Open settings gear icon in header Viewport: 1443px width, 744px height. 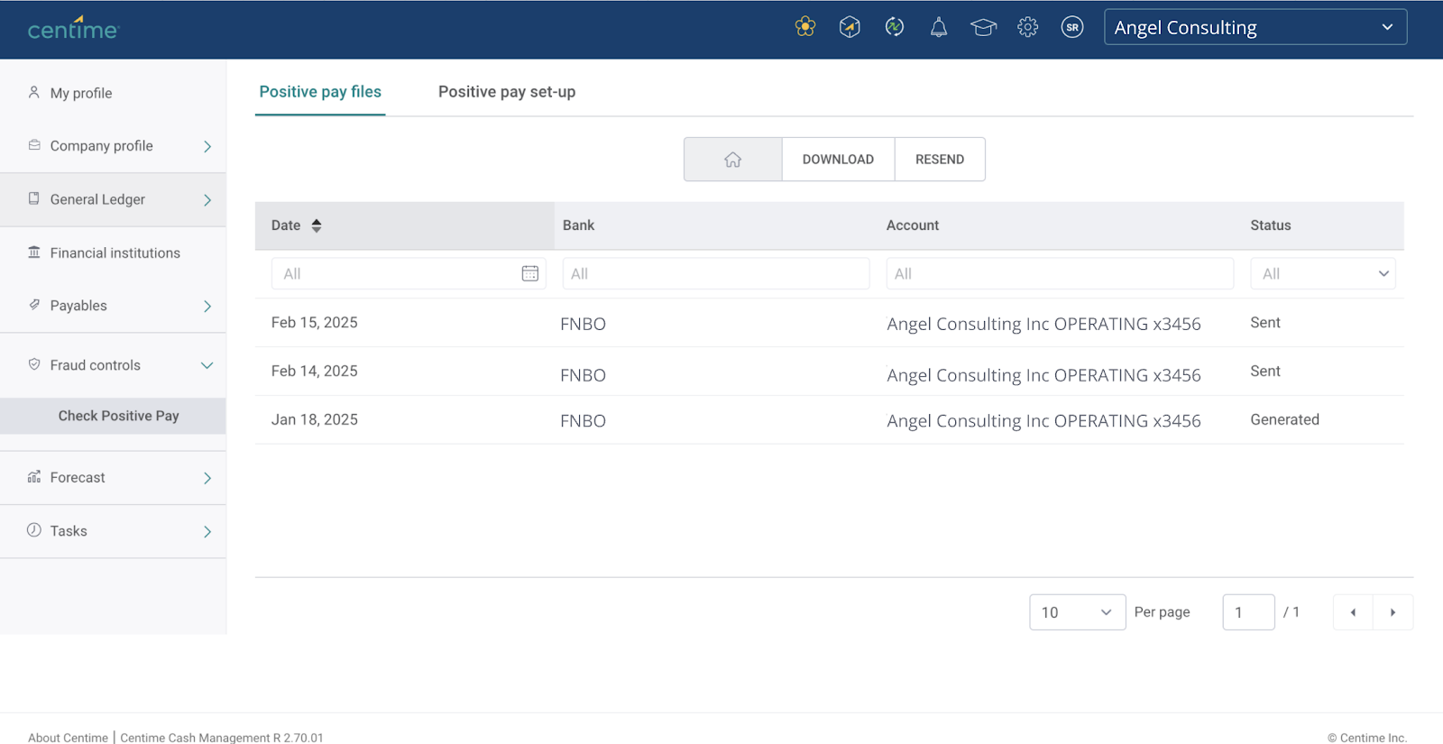click(1028, 27)
